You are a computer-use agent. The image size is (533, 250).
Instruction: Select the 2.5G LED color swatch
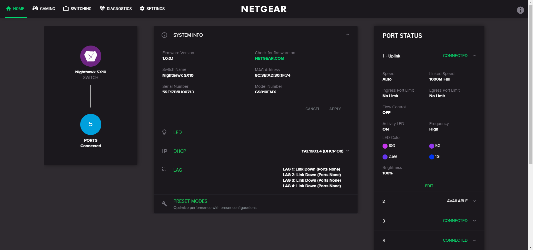(385, 157)
